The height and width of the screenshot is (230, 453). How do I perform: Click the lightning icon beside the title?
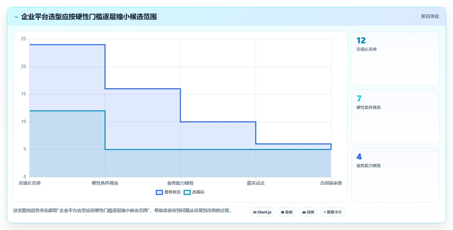click(x=16, y=17)
